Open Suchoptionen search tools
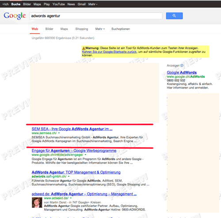The width and height of the screenshot is (221, 218). coord(121,29)
